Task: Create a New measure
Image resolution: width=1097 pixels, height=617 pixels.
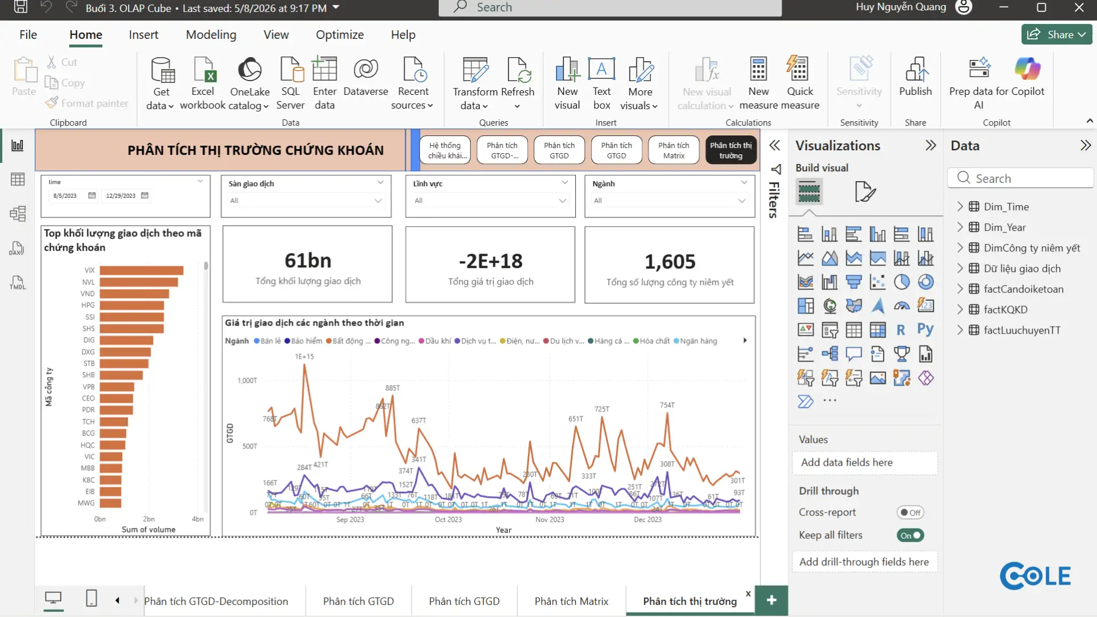Action: (x=759, y=83)
